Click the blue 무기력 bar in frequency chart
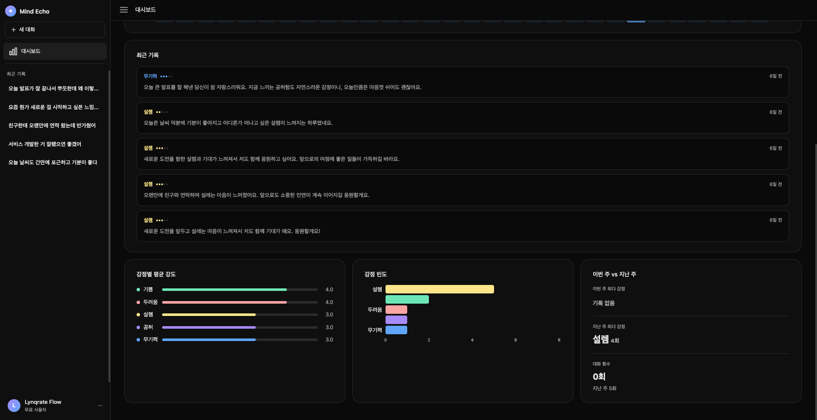 396,330
